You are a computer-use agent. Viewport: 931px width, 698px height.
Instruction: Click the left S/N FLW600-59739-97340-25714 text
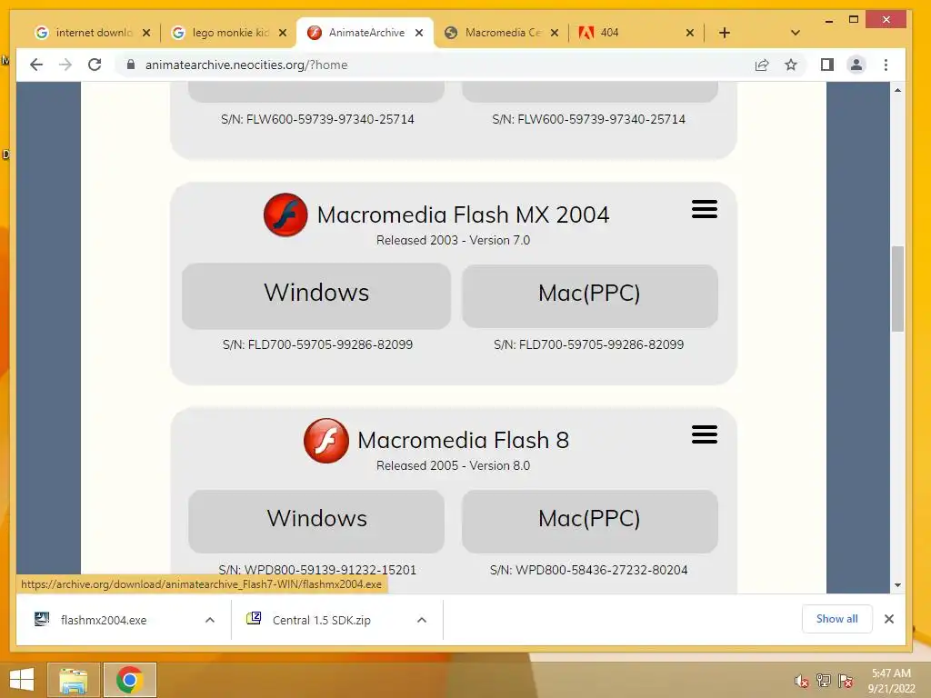pos(317,119)
